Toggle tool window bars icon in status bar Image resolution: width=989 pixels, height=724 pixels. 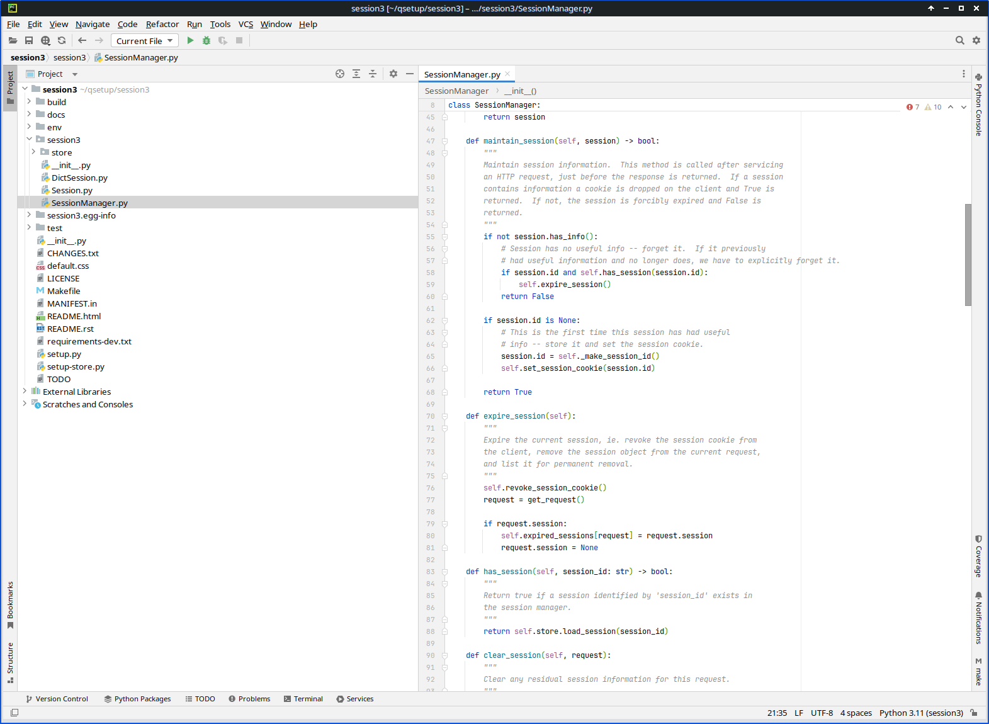point(14,713)
